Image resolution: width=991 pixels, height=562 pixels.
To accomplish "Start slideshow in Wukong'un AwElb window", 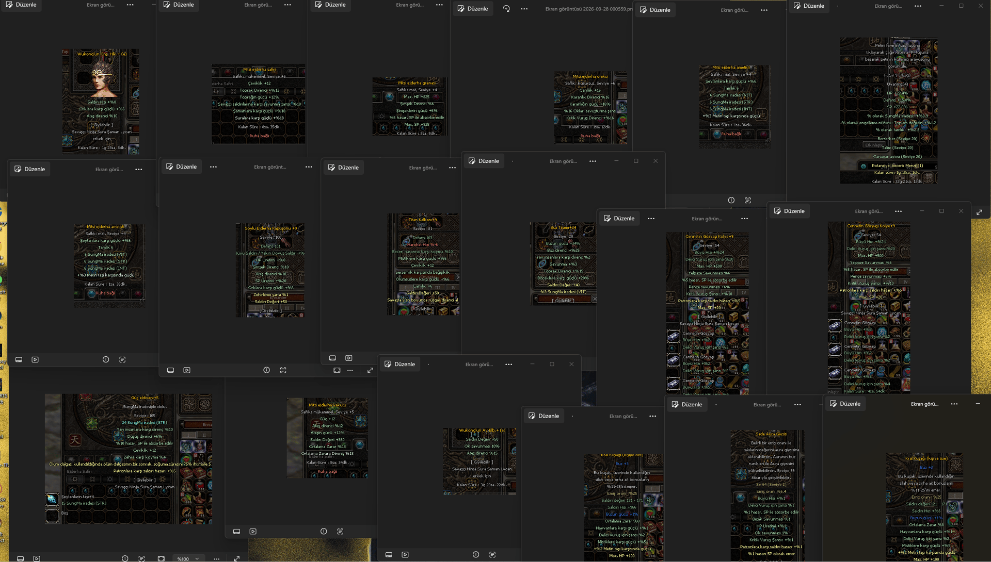I will tap(405, 554).
